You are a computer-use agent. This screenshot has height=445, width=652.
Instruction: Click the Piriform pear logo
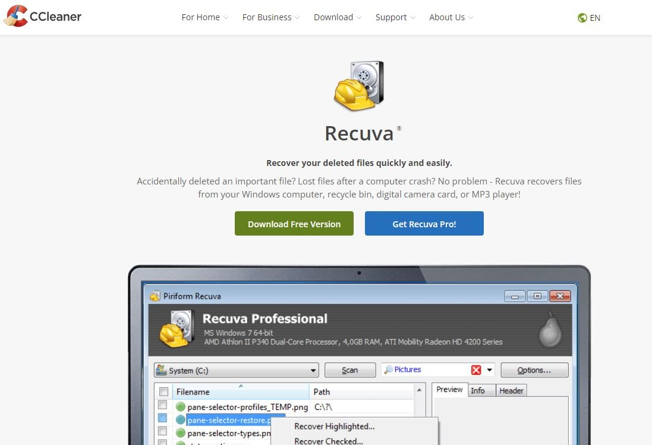[550, 330]
